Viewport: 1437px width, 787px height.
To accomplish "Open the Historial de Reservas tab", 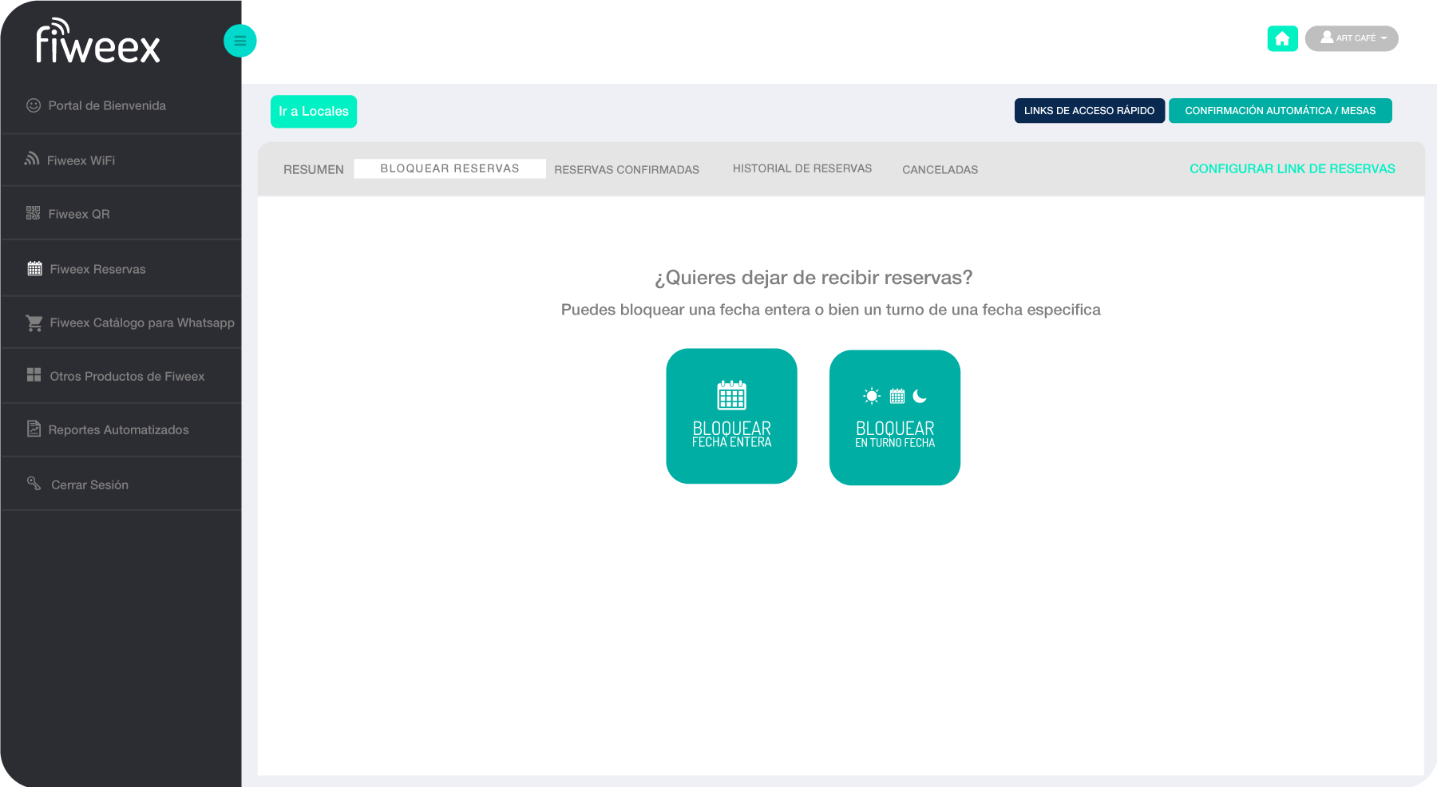I will (x=802, y=168).
